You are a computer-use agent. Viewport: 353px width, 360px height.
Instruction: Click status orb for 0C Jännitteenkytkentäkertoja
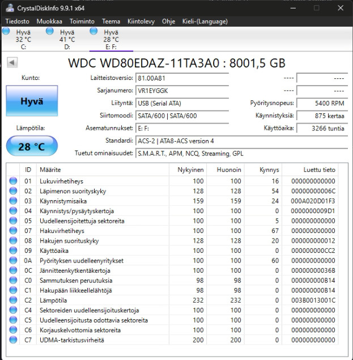tap(13, 270)
